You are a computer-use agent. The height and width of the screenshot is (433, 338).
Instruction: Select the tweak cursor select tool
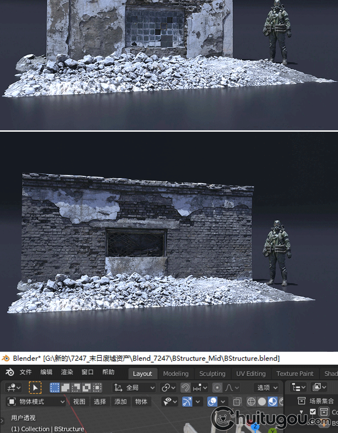35,387
